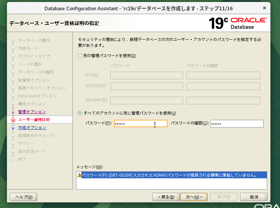Close the Database Configuration Assistant window
The image size is (280, 208).
[x=265, y=8]
